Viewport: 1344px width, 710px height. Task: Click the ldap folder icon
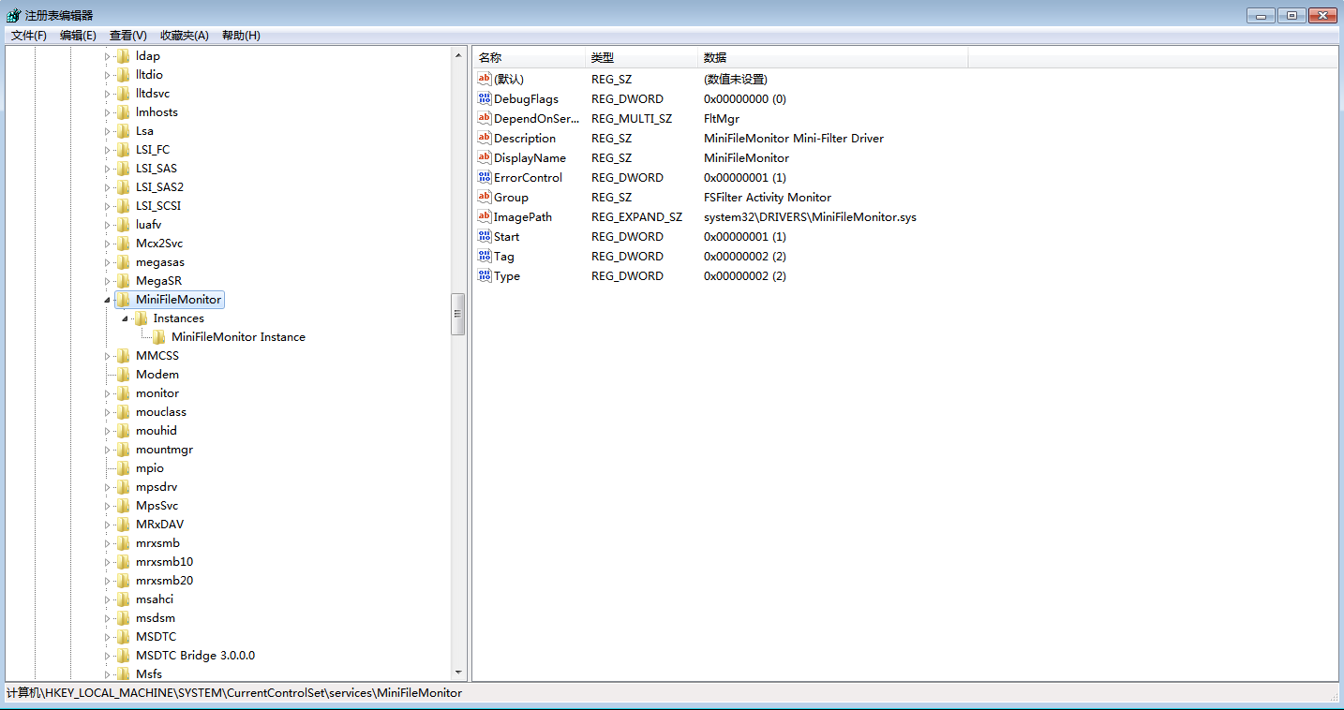click(124, 56)
